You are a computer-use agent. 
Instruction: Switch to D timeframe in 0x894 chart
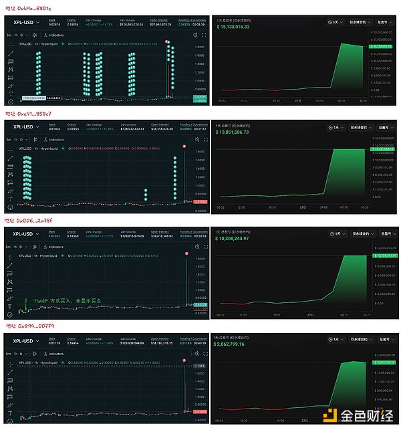(21, 354)
